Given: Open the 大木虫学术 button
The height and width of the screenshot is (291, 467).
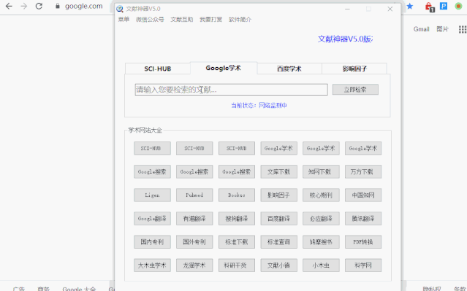Looking at the screenshot, I should pyautogui.click(x=152, y=265).
